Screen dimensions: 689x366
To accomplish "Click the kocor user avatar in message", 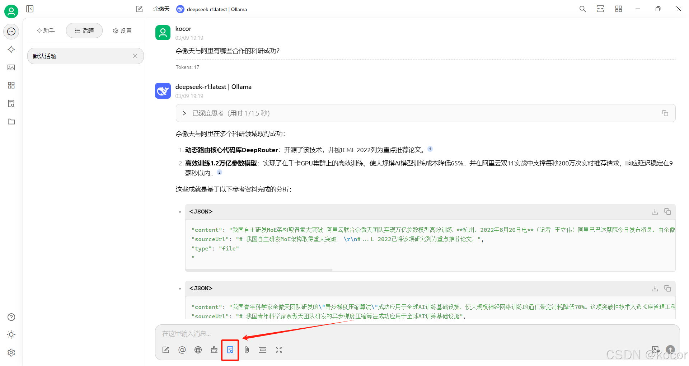I will coord(163,33).
